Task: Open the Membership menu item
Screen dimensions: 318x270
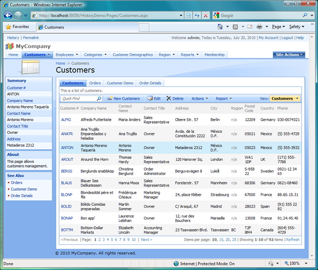Action: 215,55
